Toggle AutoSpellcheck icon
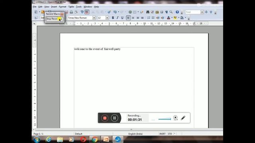255x143 pixels. (x=87, y=12)
